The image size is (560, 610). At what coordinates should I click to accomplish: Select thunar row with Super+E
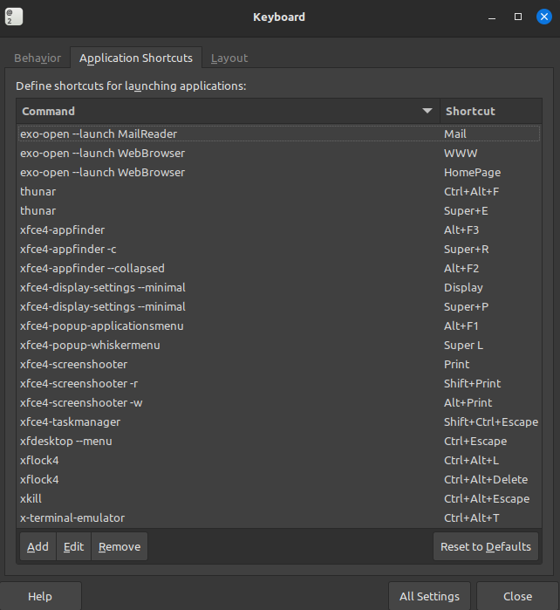(279, 210)
